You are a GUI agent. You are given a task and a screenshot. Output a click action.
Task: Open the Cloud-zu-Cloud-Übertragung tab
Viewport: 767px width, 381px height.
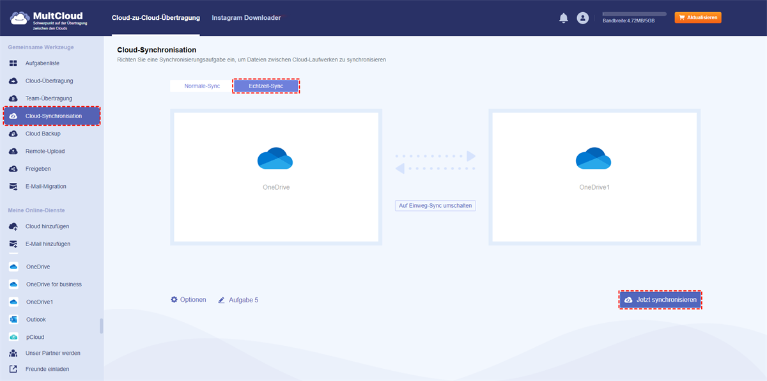(155, 18)
